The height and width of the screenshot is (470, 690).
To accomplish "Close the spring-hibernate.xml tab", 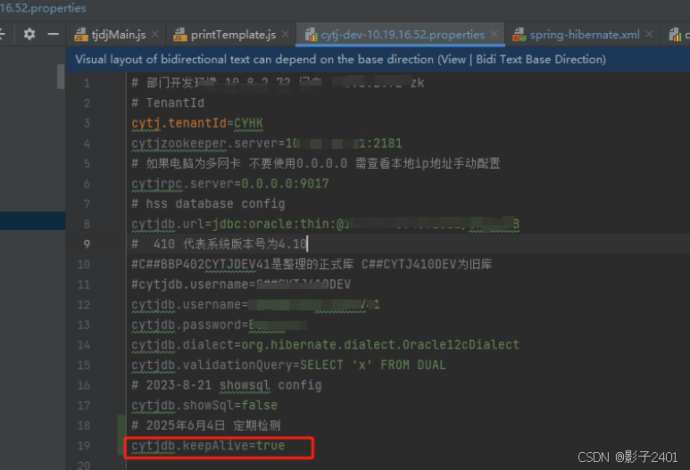I will pos(649,34).
